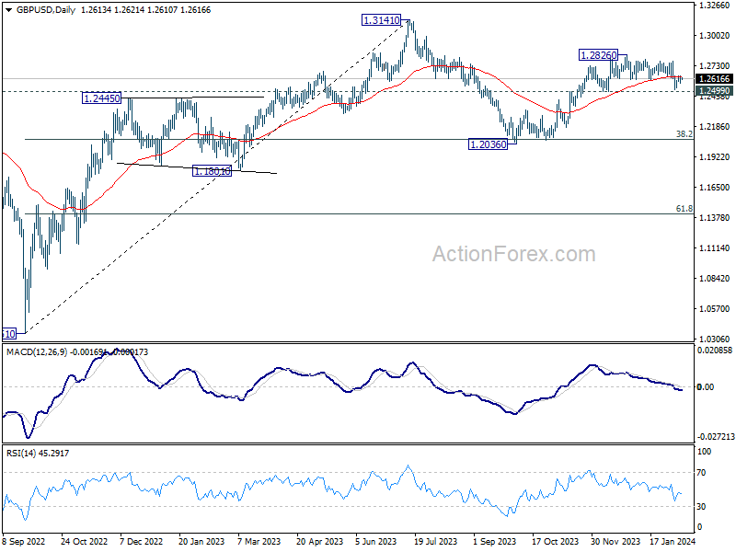Click the 19 Jul 2023 date label
Viewport: 736px width, 552px height.
(435, 541)
